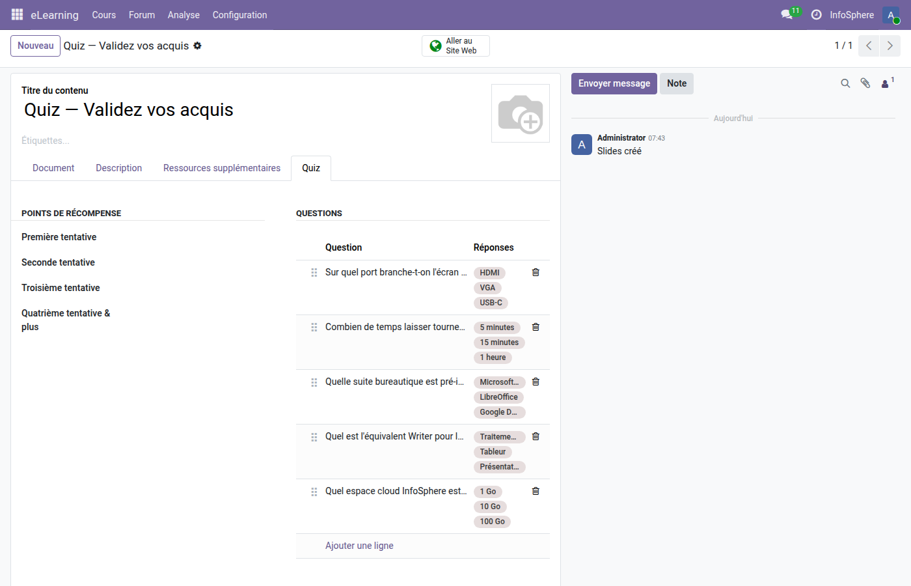911x586 pixels.
Task: Open the apps grid menu
Action: click(16, 14)
